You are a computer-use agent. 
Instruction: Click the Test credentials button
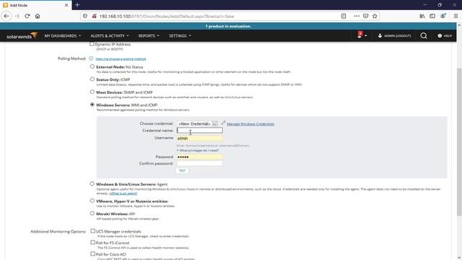182,170
